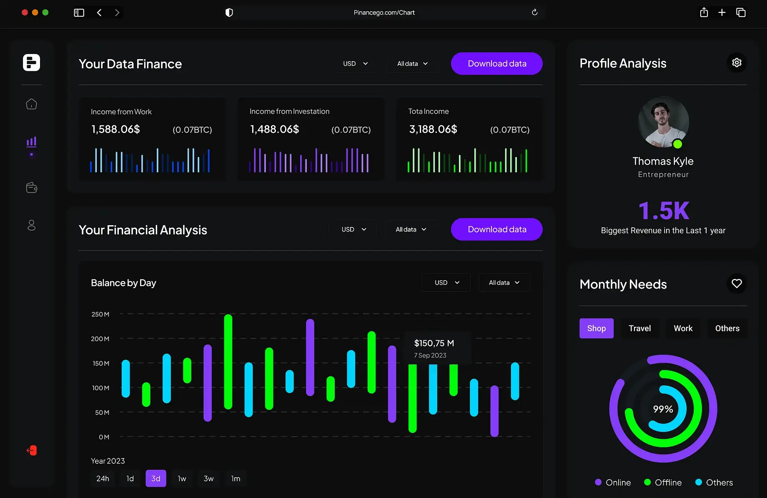767x498 pixels.
Task: Click the Thomas Kyle profile photo
Action: [663, 122]
